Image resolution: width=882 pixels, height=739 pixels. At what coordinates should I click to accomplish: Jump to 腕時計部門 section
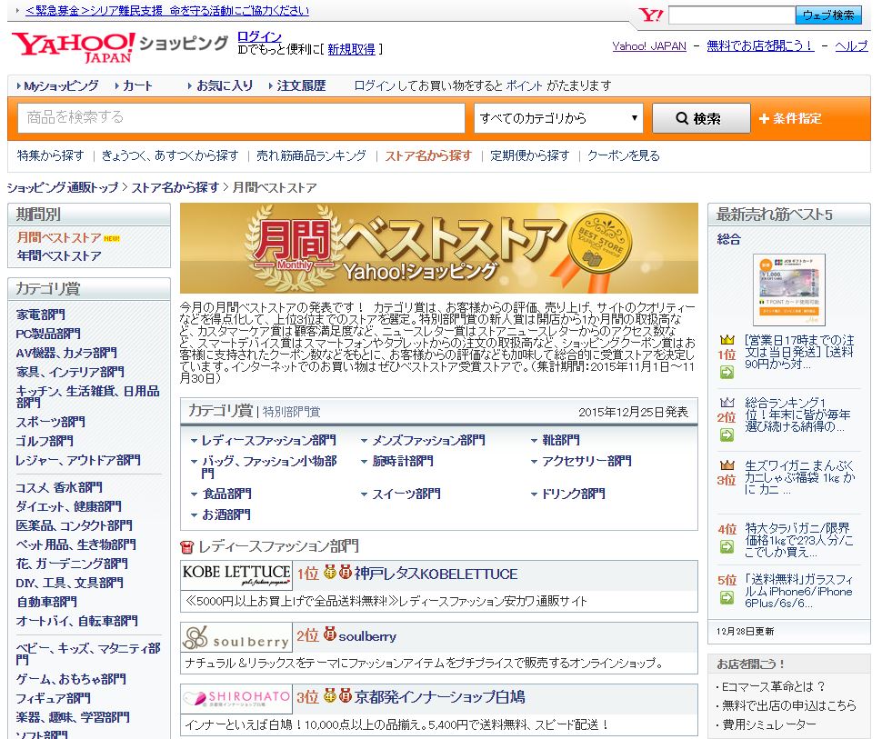(x=403, y=461)
